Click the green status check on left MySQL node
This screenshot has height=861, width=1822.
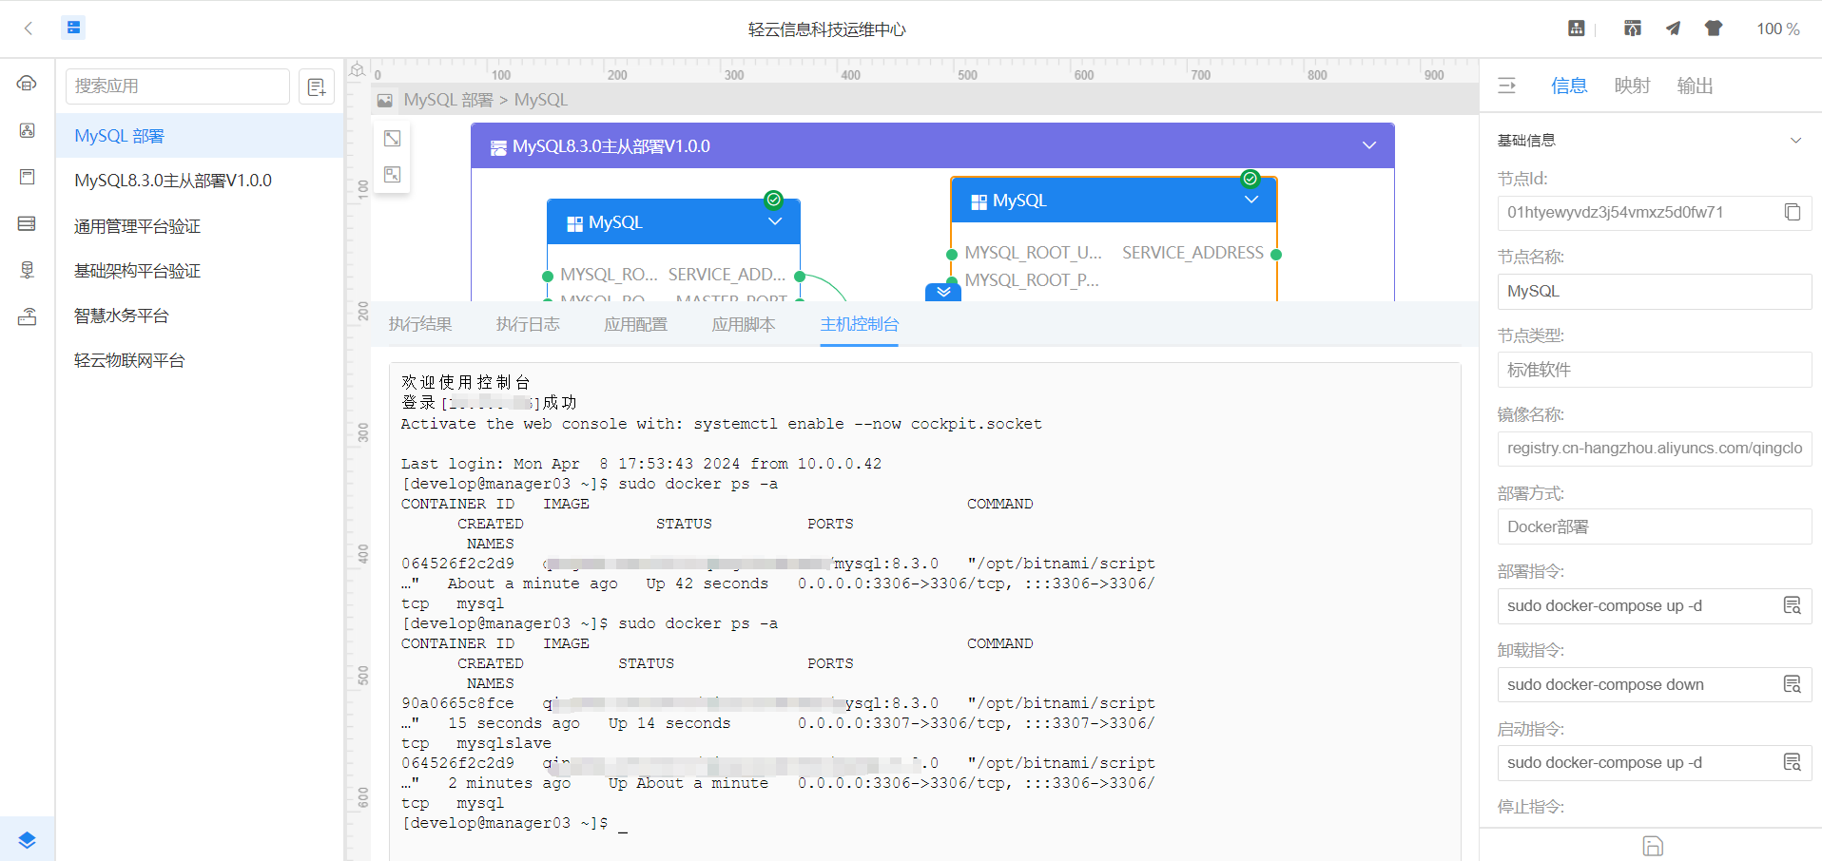click(x=774, y=200)
